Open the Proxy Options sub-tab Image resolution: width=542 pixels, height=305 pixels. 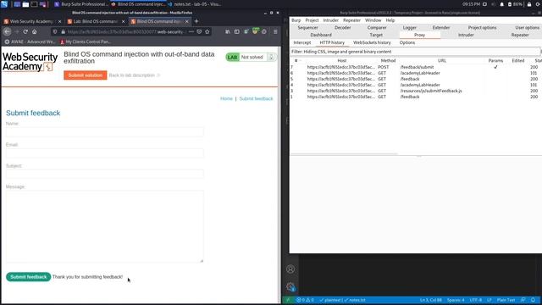coord(407,42)
